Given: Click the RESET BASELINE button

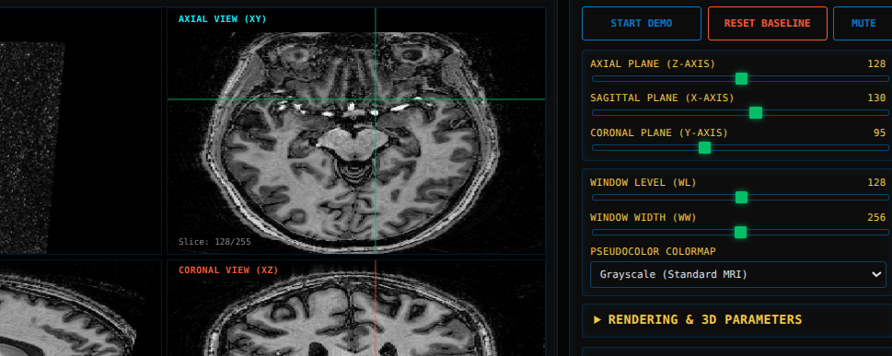Looking at the screenshot, I should (767, 23).
